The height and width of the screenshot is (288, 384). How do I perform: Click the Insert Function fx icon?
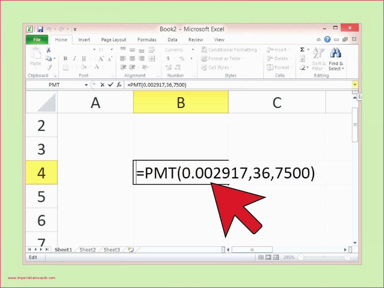119,85
